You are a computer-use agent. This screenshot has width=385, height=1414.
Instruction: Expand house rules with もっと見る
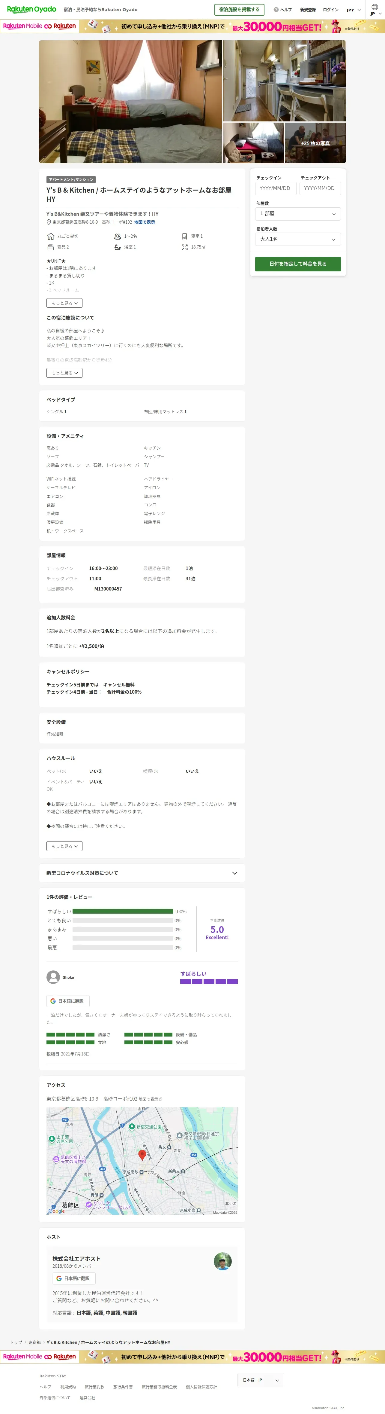[65, 846]
